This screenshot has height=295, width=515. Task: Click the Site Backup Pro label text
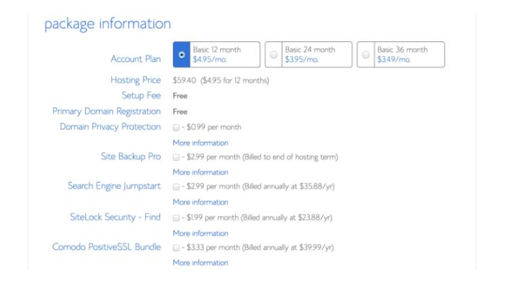pos(131,156)
